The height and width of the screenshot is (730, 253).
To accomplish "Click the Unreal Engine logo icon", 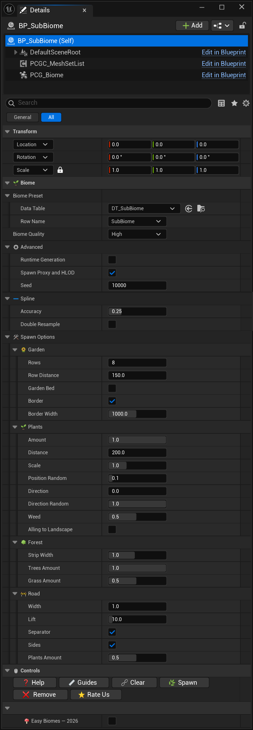I will [9, 9].
